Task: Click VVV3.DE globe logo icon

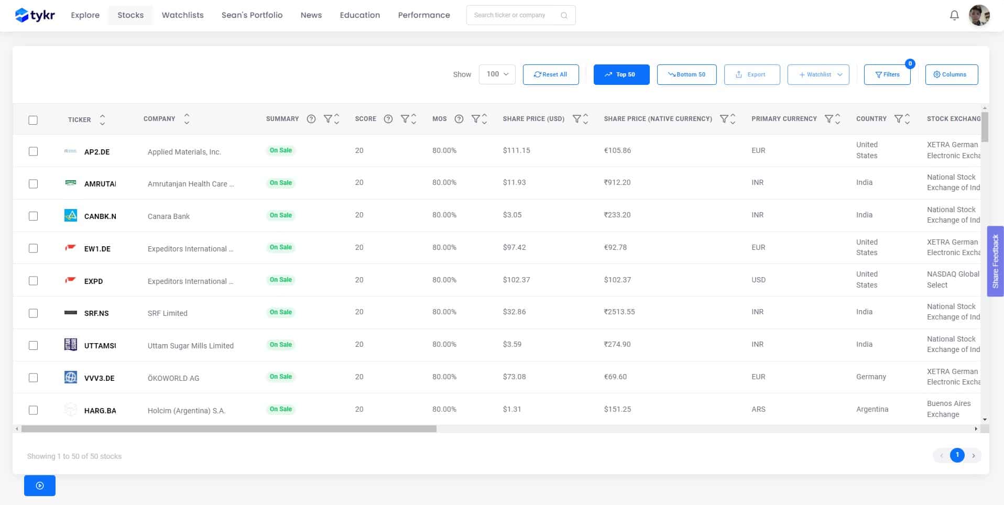Action: tap(71, 377)
